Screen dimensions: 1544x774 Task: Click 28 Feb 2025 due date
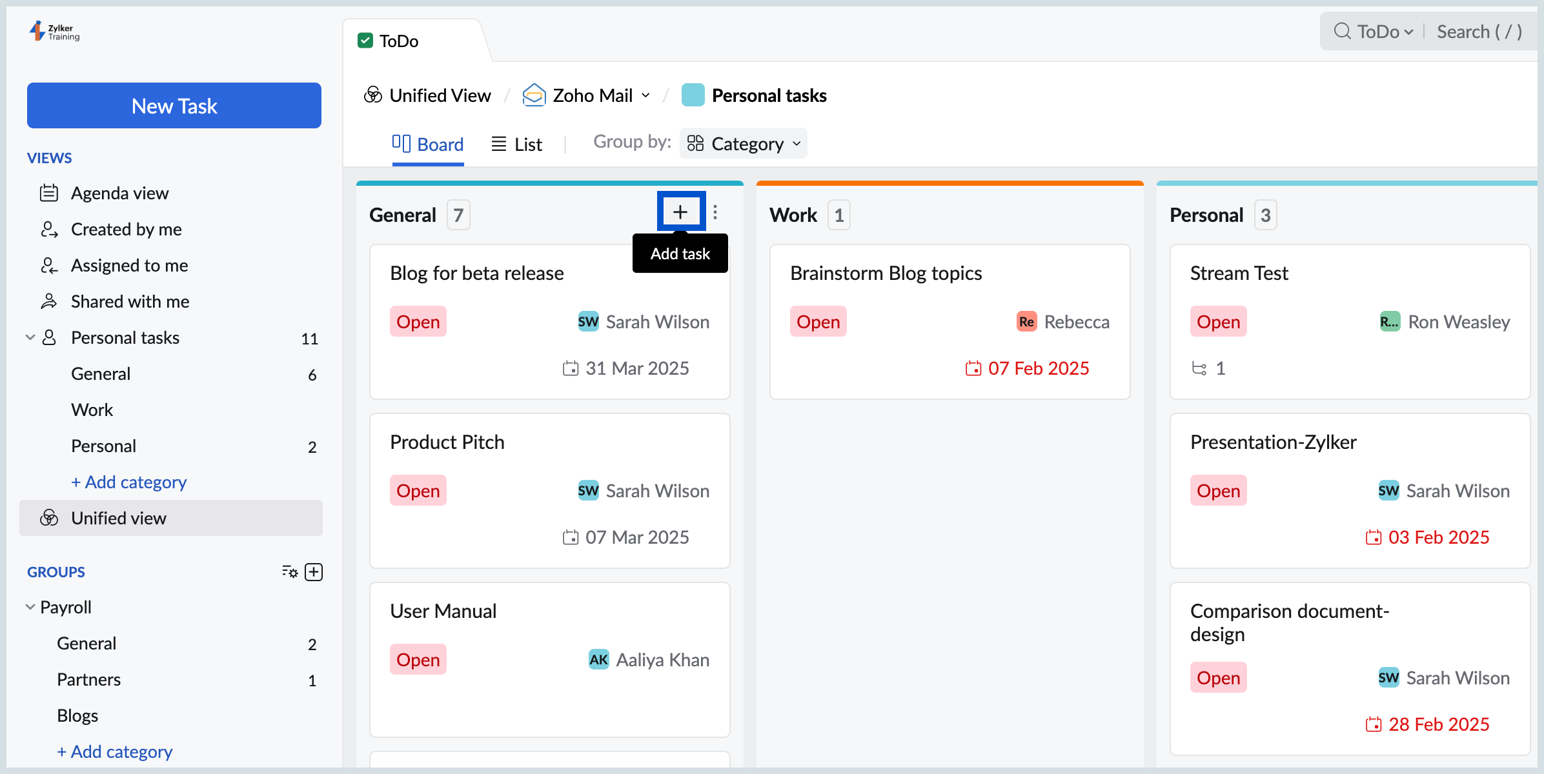[1428, 724]
